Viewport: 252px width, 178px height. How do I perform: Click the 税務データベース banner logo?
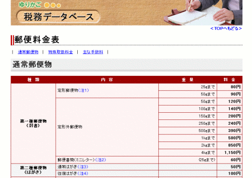click(x=59, y=17)
